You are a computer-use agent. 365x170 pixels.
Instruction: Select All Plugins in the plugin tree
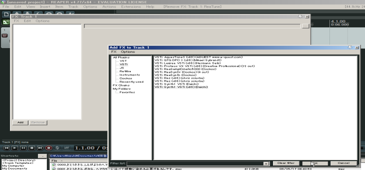coord(121,57)
